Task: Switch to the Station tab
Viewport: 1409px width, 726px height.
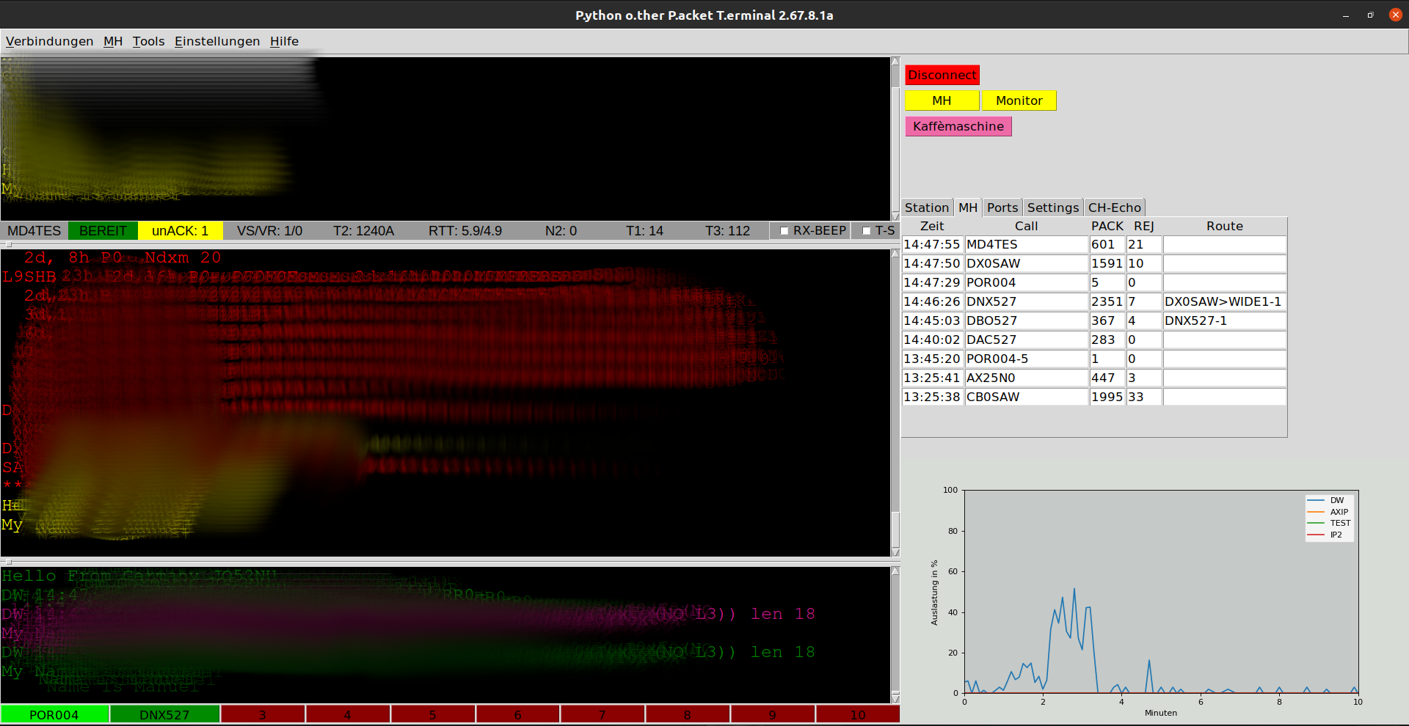Action: 927,208
